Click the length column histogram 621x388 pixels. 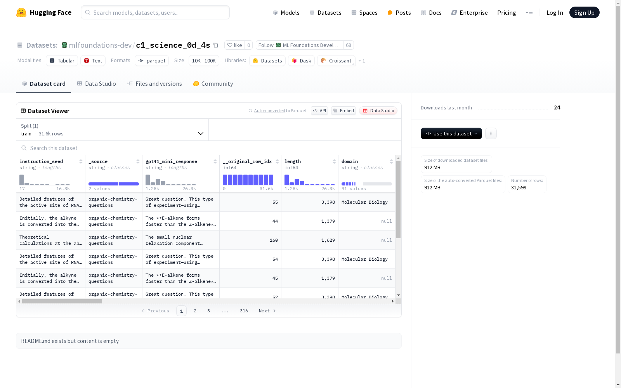(310, 180)
